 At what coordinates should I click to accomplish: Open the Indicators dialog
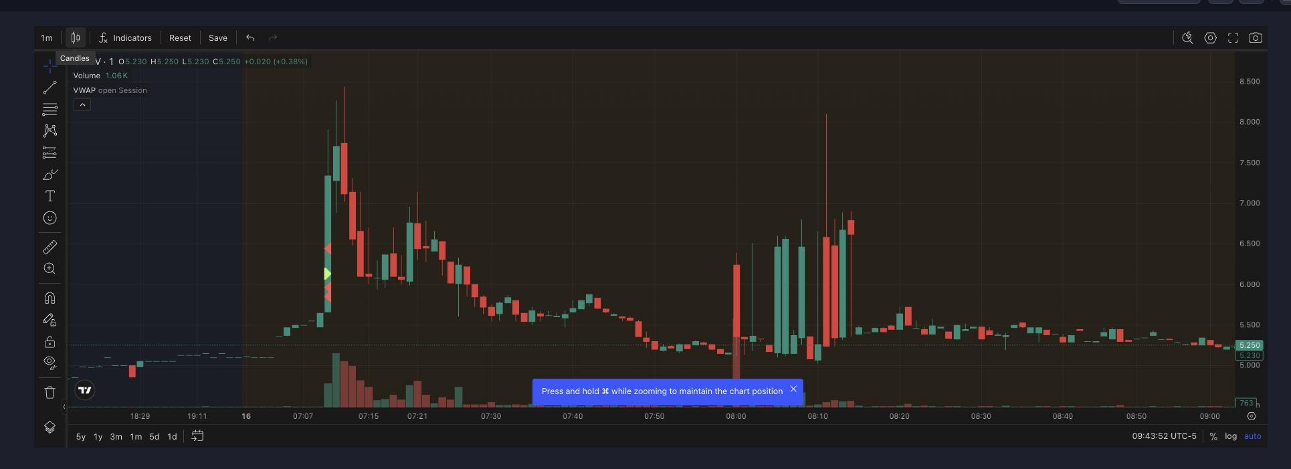[x=125, y=38]
